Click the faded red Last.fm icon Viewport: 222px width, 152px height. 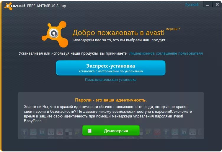(x=157, y=132)
